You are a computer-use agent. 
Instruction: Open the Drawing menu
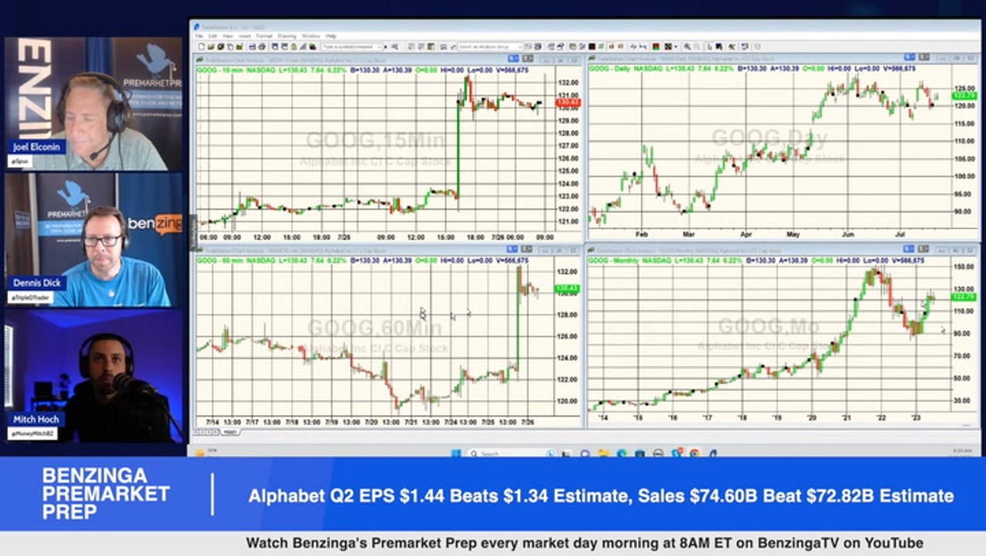287,36
